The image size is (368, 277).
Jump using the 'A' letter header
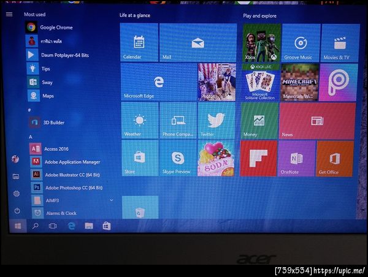[x=31, y=137]
